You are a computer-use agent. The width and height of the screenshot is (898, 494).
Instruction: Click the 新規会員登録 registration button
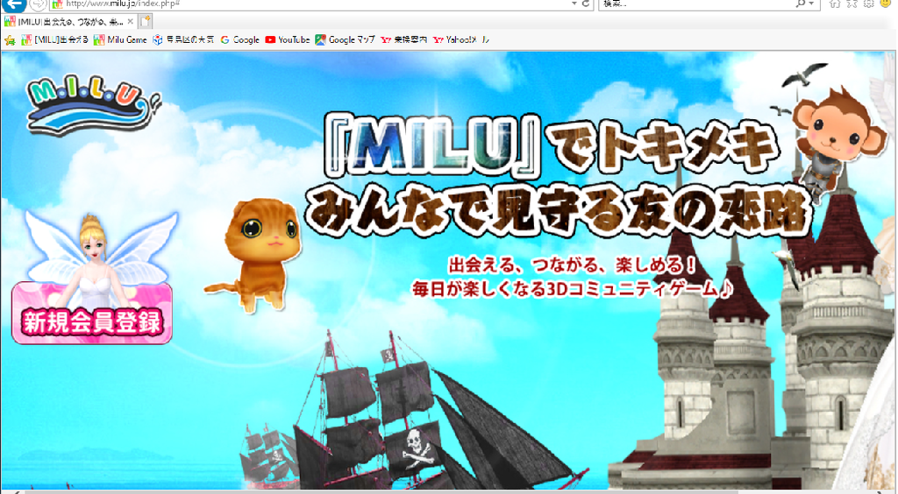[92, 314]
